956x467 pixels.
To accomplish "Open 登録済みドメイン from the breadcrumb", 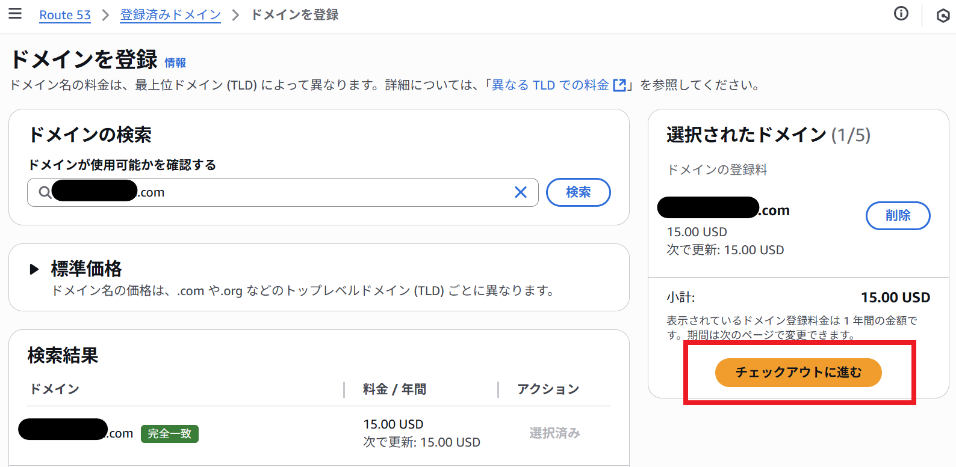I will [170, 14].
